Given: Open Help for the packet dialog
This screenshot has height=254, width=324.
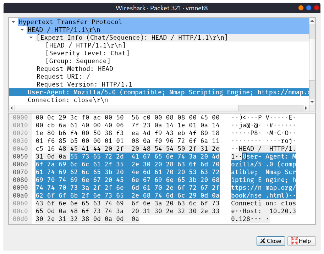Looking at the screenshot, I should click(301, 241).
